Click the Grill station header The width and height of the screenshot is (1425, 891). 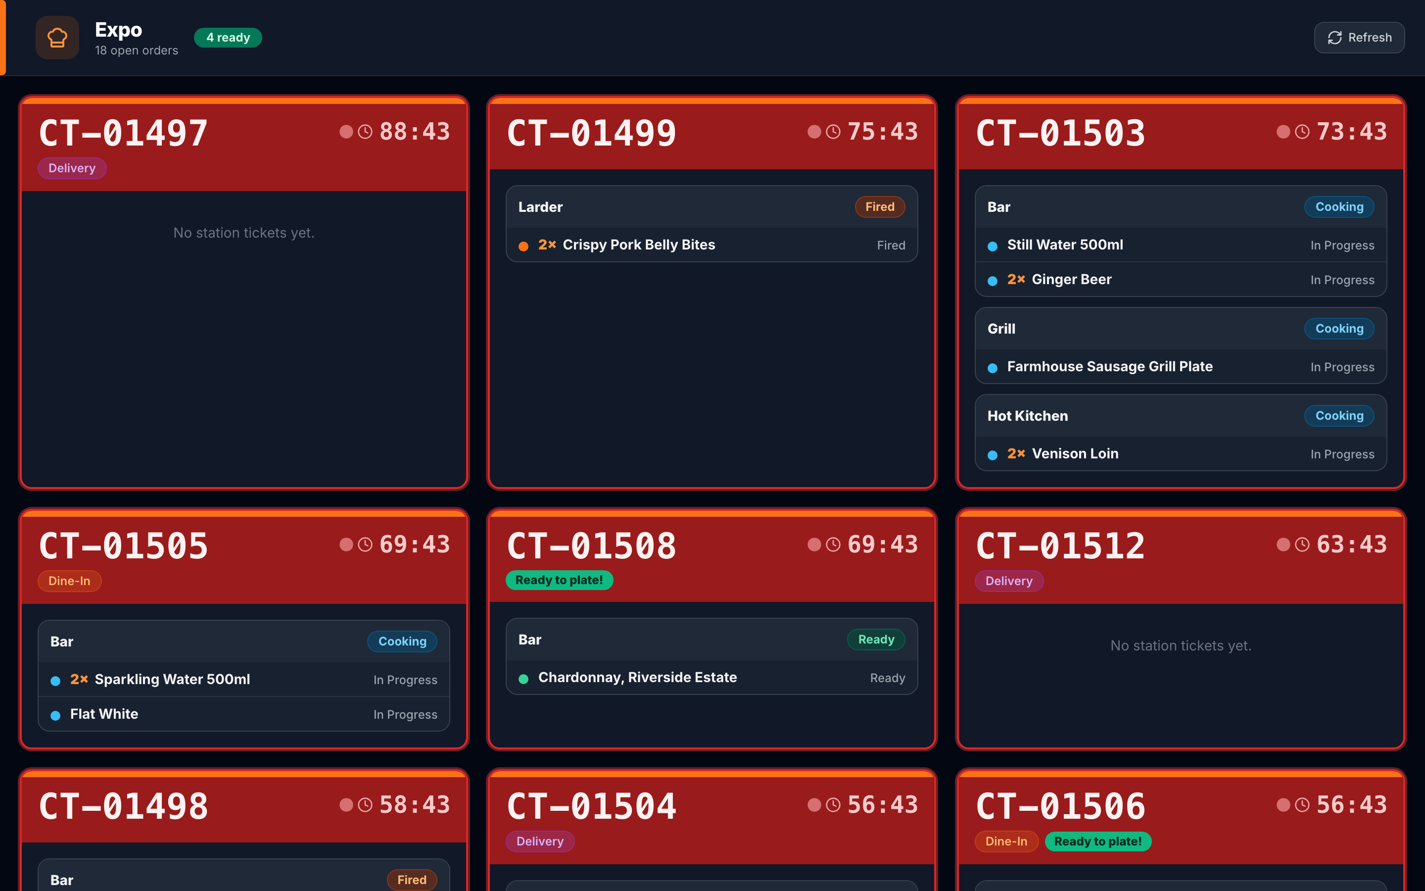coord(1181,329)
